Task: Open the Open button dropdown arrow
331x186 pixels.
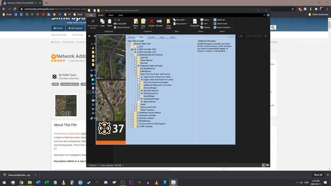Action: point(210,20)
